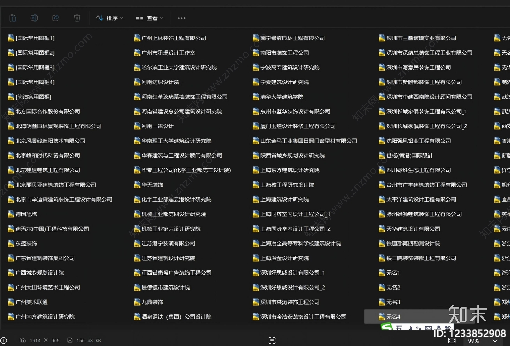Viewport: 510px width, 346px height.
Task: Select the file icon of 无名1
Action: tap(382, 273)
